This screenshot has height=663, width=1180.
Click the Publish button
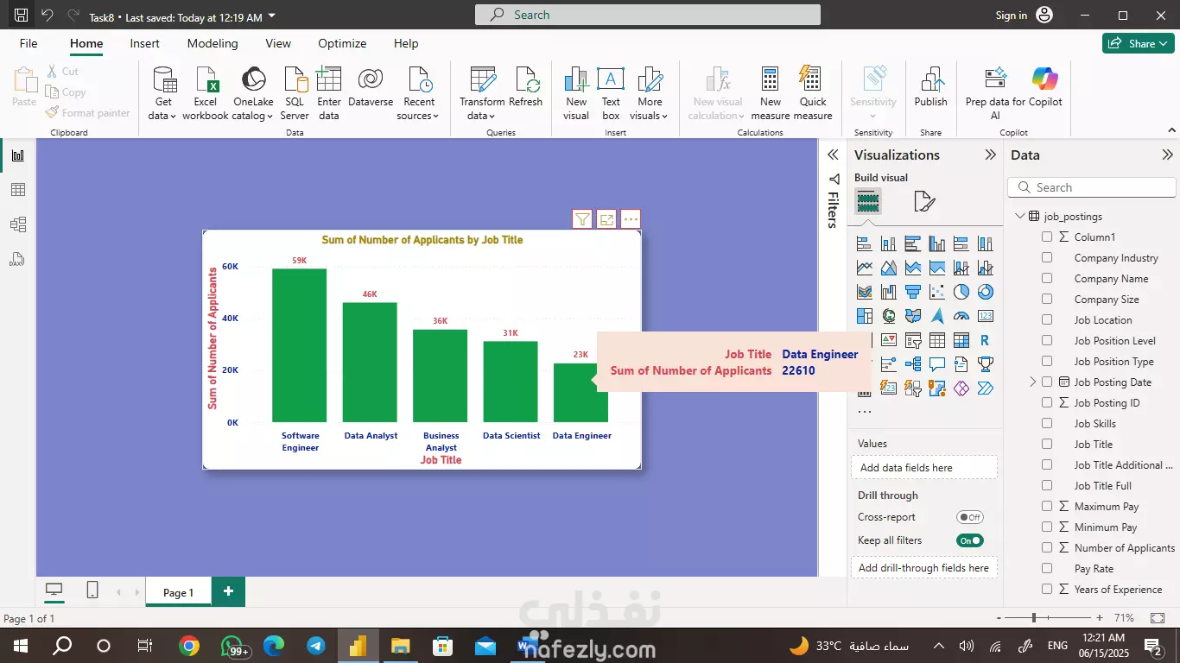click(x=931, y=86)
